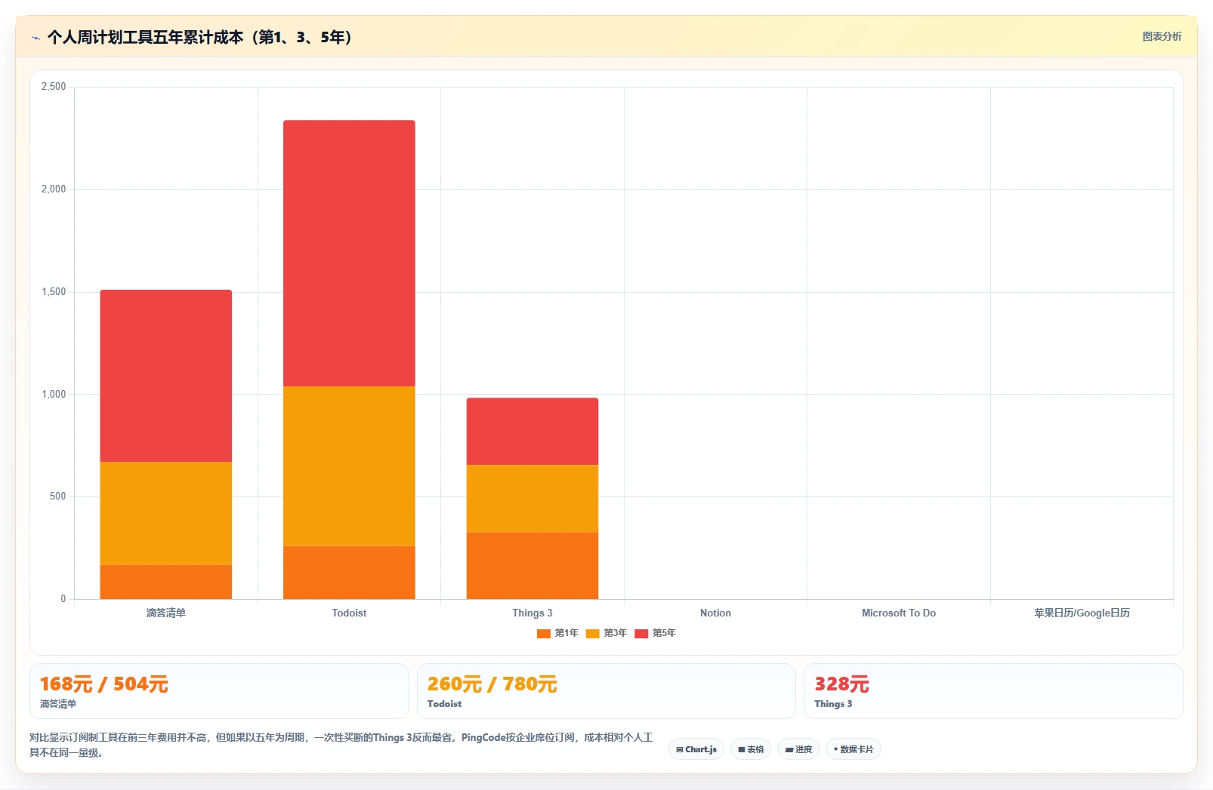The height and width of the screenshot is (790, 1213).
Task: Click the 168元 / 504元 card value
Action: 104,684
